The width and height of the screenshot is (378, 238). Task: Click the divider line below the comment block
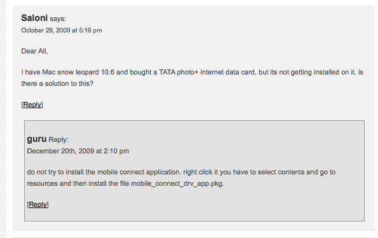tap(194, 230)
